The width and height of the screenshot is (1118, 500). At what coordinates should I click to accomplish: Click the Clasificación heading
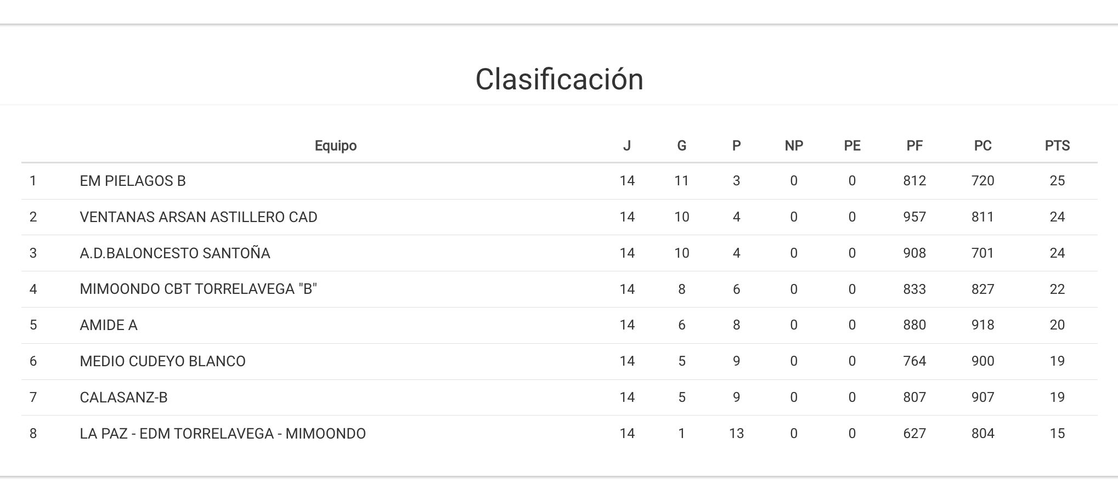[559, 79]
